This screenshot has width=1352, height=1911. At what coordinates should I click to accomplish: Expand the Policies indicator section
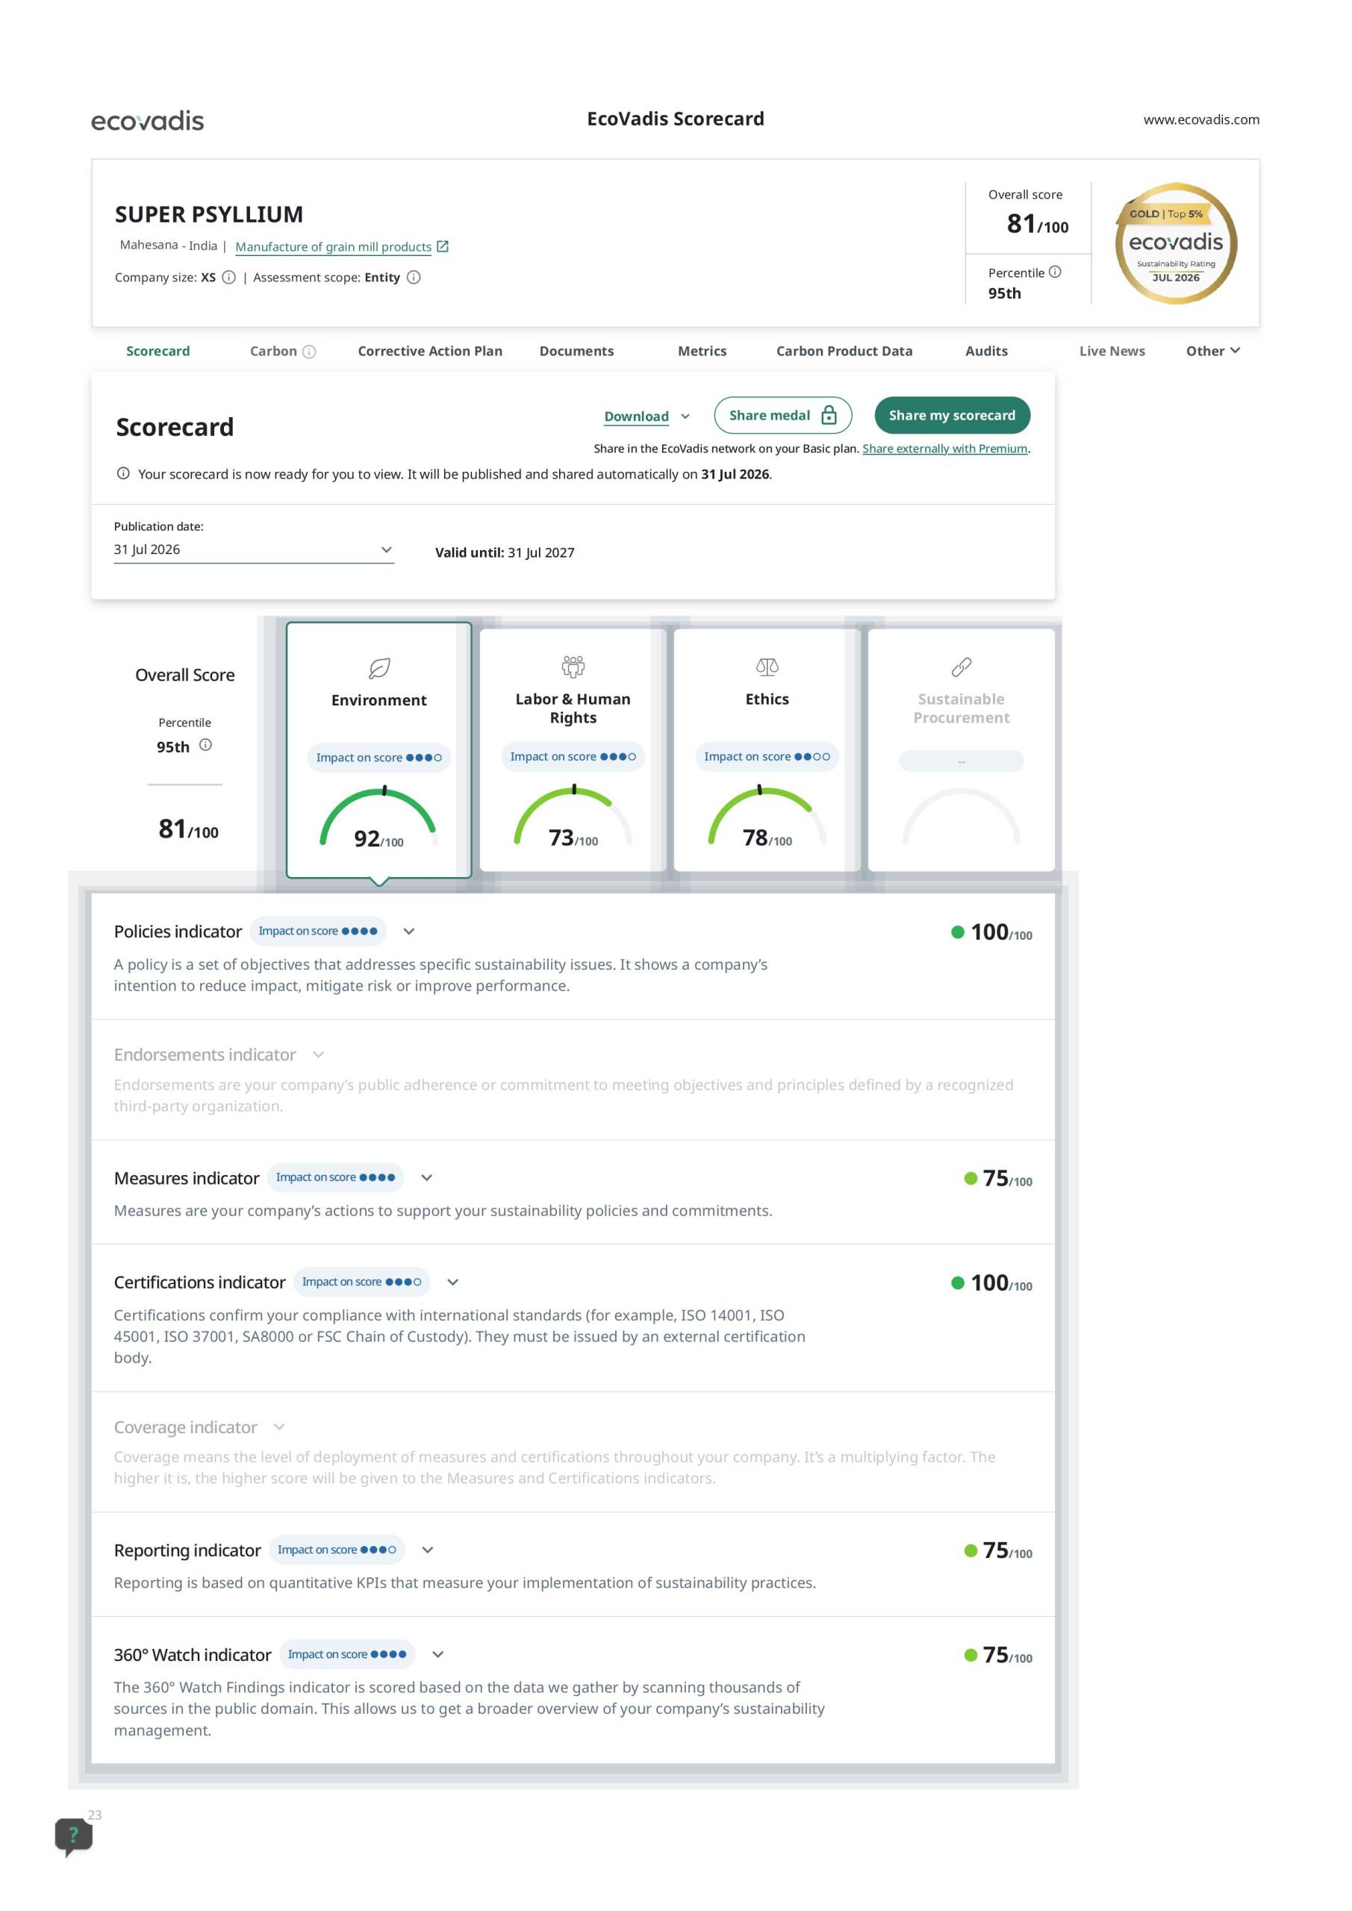409,932
